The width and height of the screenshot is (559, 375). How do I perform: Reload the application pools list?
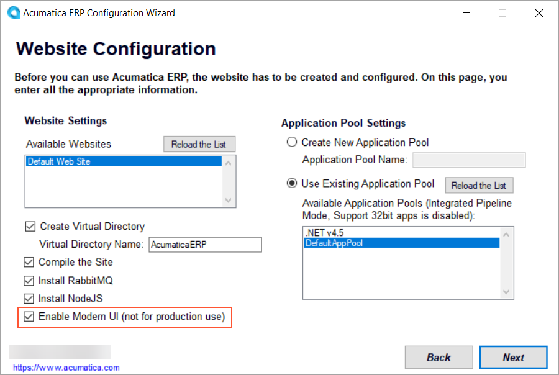click(479, 185)
